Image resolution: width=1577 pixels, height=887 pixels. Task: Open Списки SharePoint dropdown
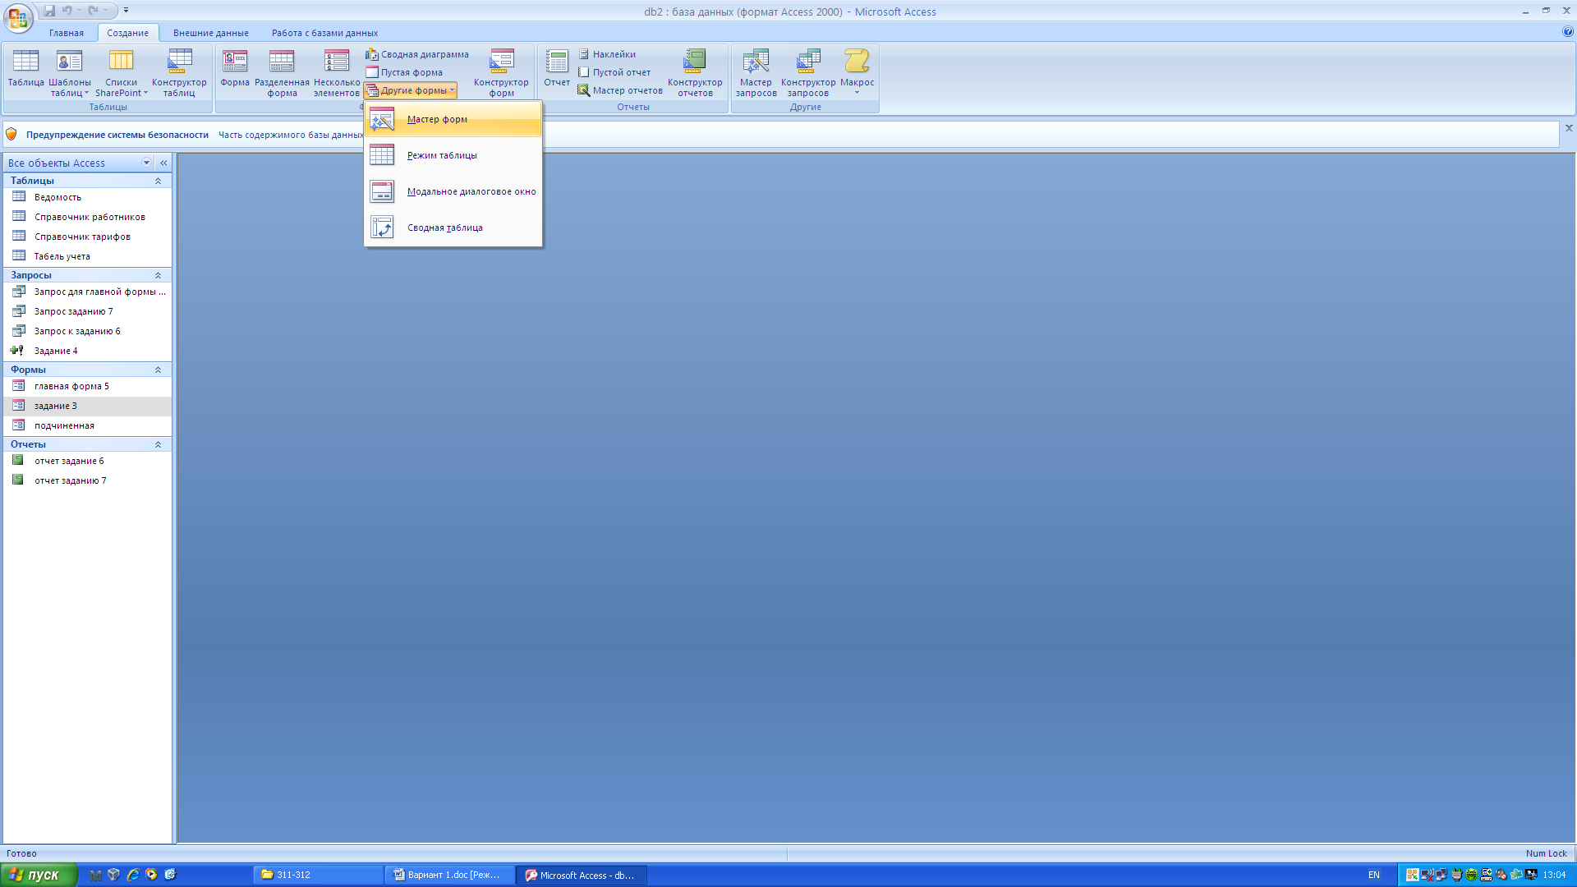[122, 73]
